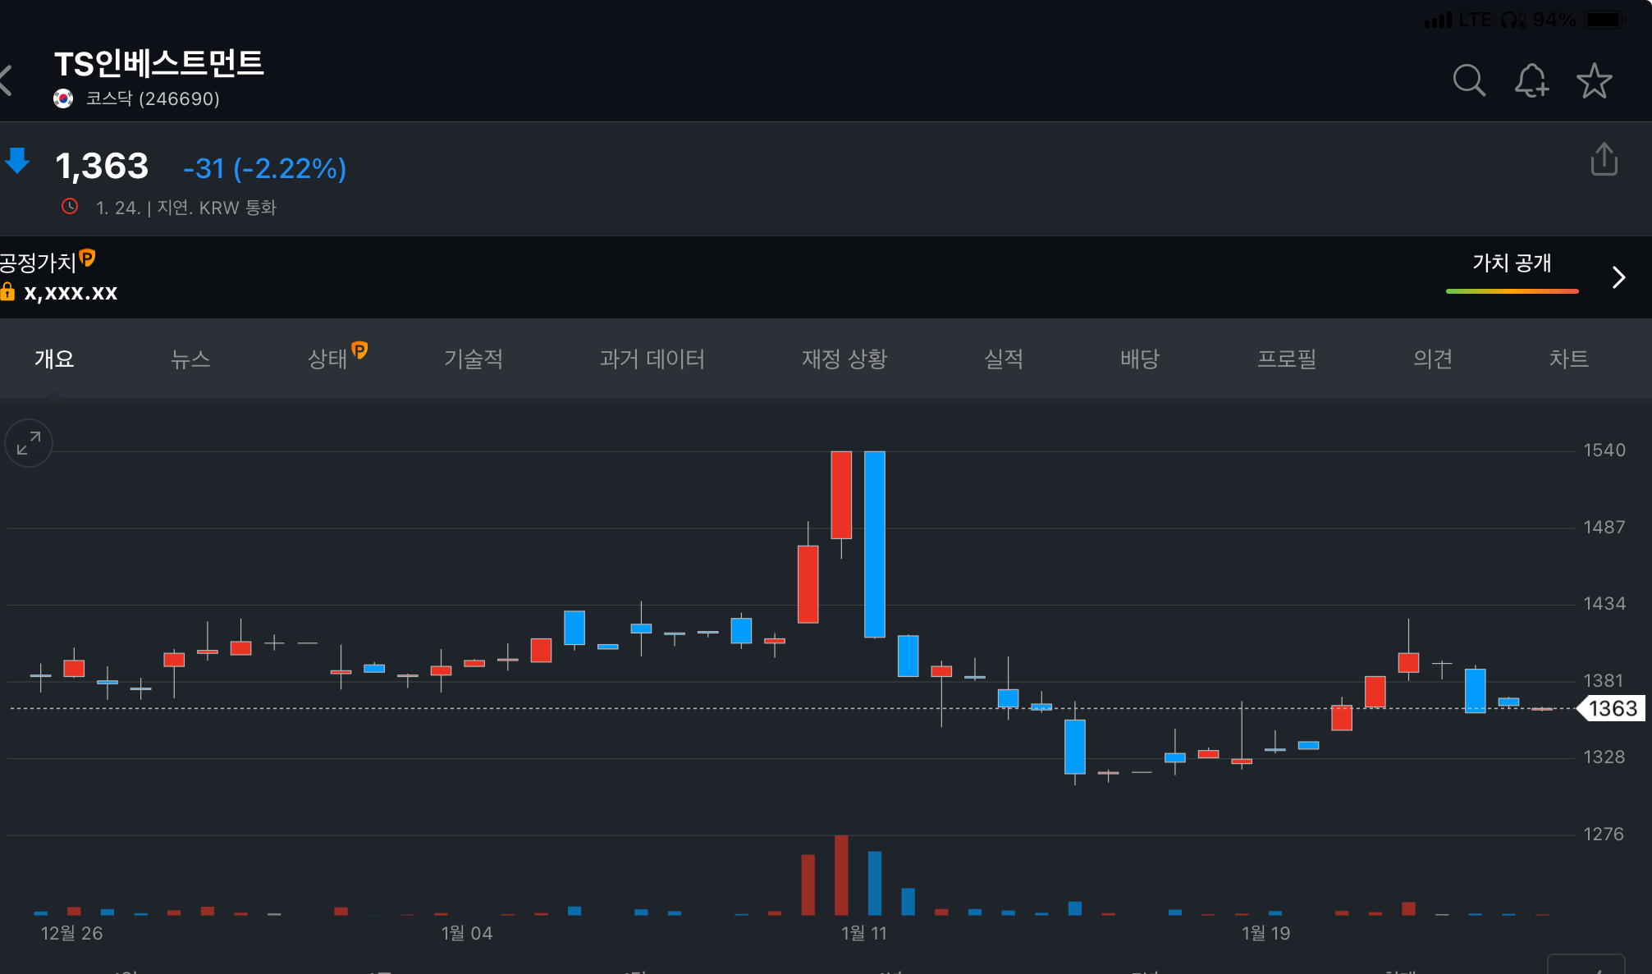The width and height of the screenshot is (1652, 974).
Task: Tap the tall blue candle near 1월 11
Action: (875, 544)
